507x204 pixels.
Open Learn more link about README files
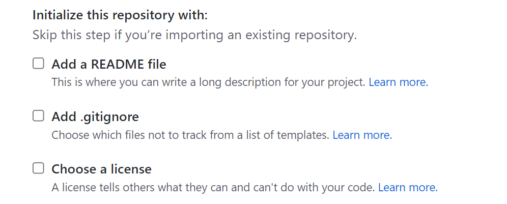(x=398, y=82)
